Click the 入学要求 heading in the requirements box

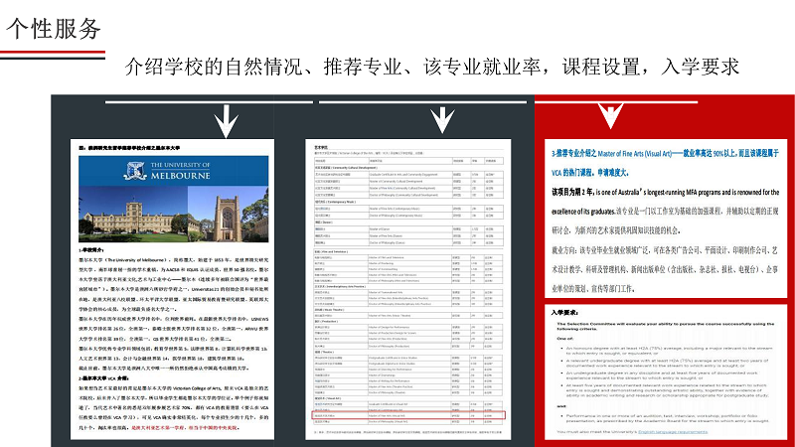pos(565,313)
